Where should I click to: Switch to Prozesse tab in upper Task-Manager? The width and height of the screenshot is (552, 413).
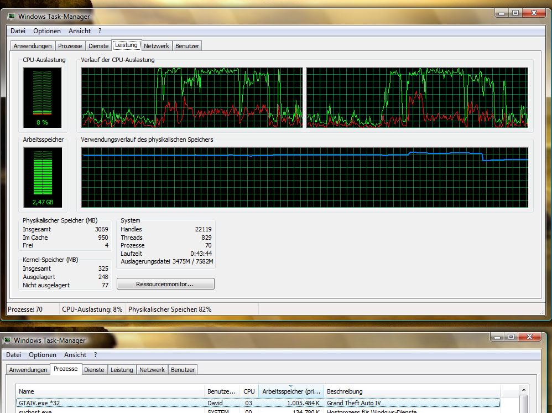[x=70, y=46]
